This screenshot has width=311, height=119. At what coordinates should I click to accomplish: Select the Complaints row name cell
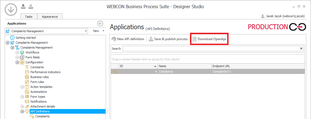(185, 72)
